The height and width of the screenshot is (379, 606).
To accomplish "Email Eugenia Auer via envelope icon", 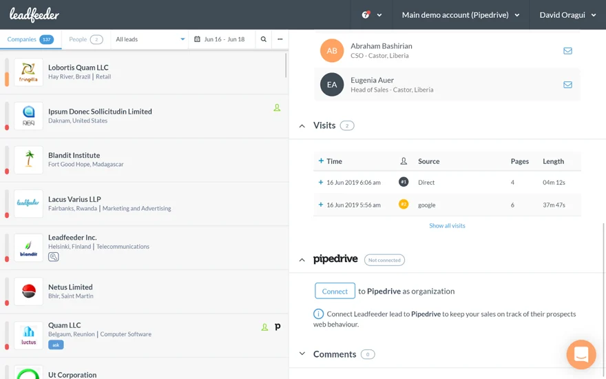I will click(x=567, y=85).
